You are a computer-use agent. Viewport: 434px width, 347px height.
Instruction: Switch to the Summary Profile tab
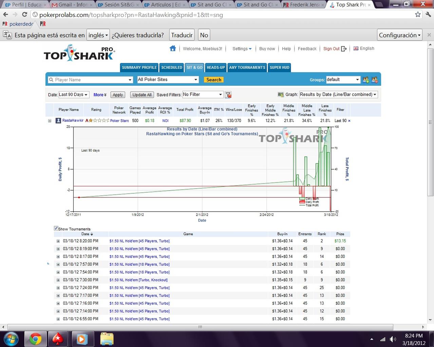pos(139,68)
